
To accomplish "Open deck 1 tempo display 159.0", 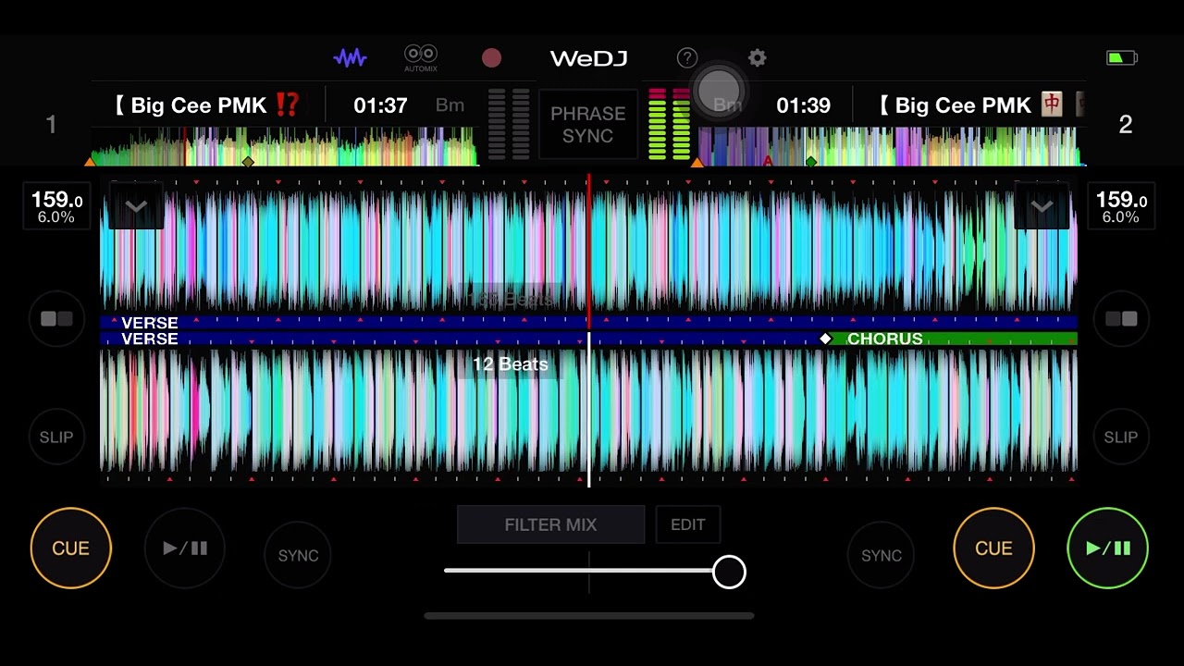I will click(x=57, y=206).
